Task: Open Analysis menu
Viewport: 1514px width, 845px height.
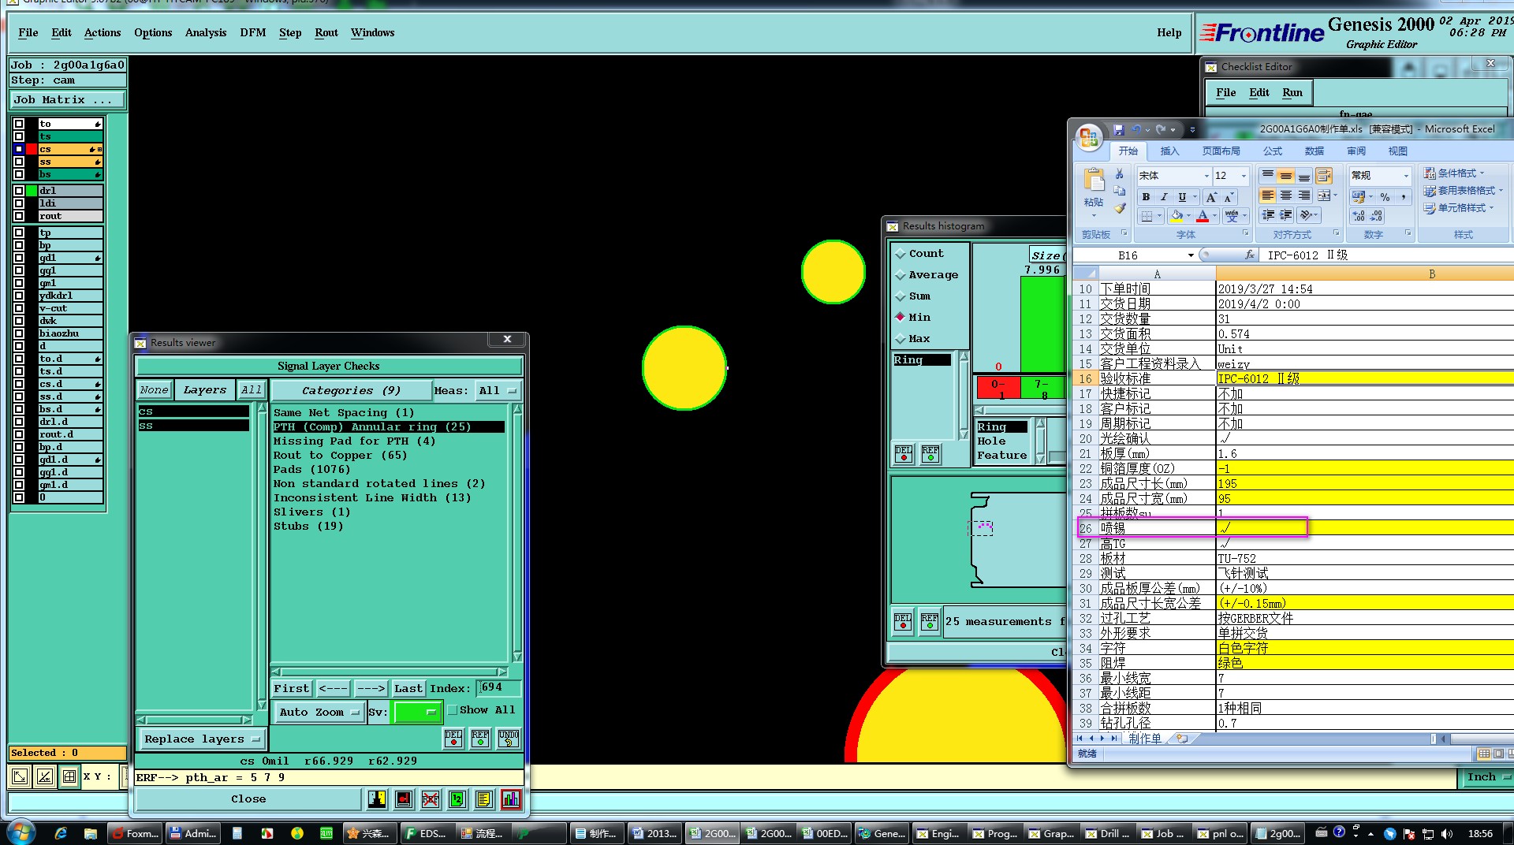Action: pyautogui.click(x=206, y=33)
